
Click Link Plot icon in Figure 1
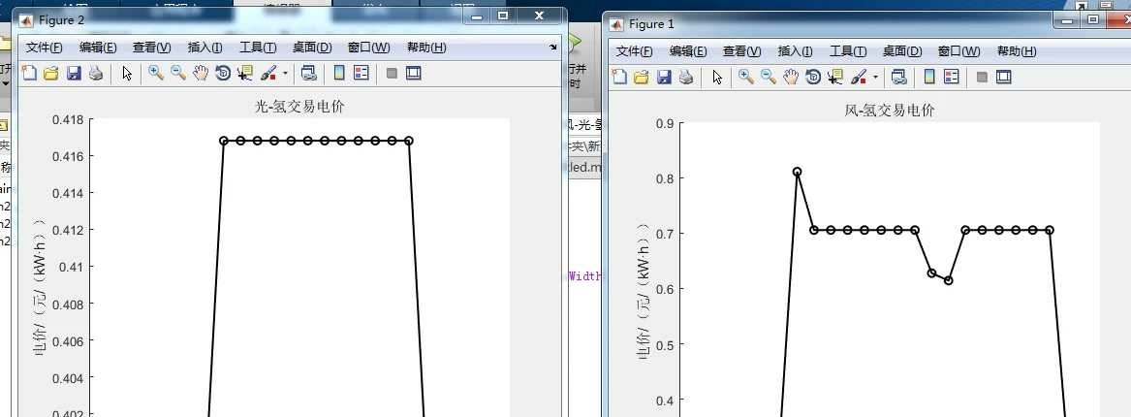coord(898,77)
